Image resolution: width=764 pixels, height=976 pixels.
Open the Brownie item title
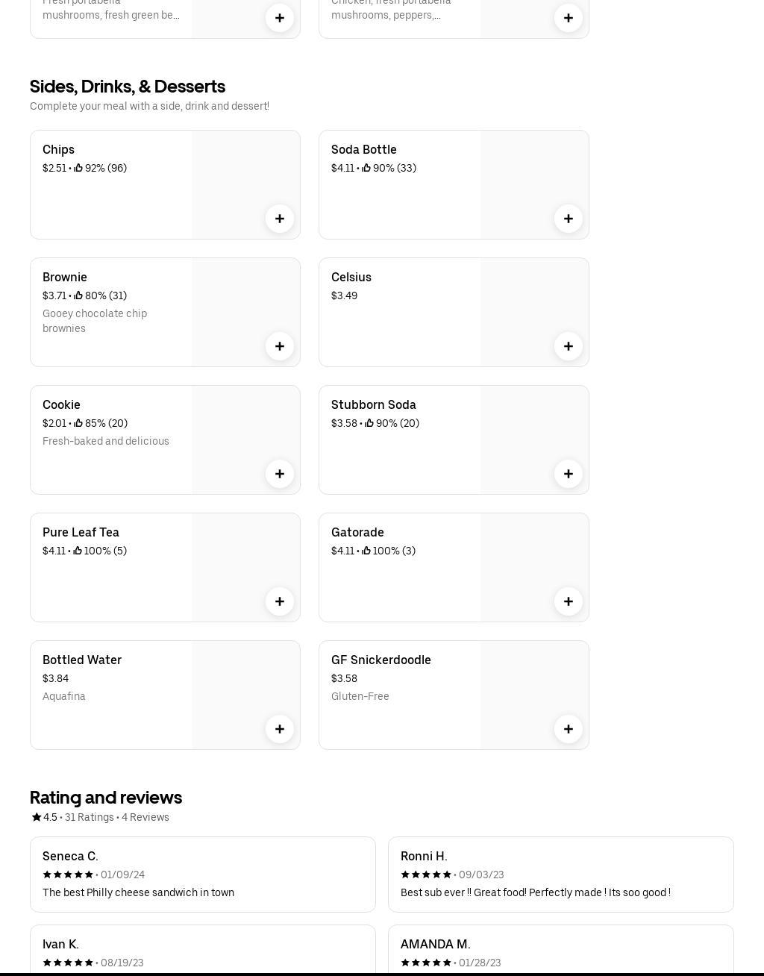[65, 278]
